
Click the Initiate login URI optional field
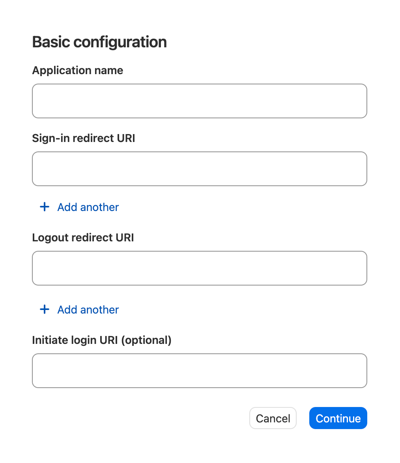(199, 370)
